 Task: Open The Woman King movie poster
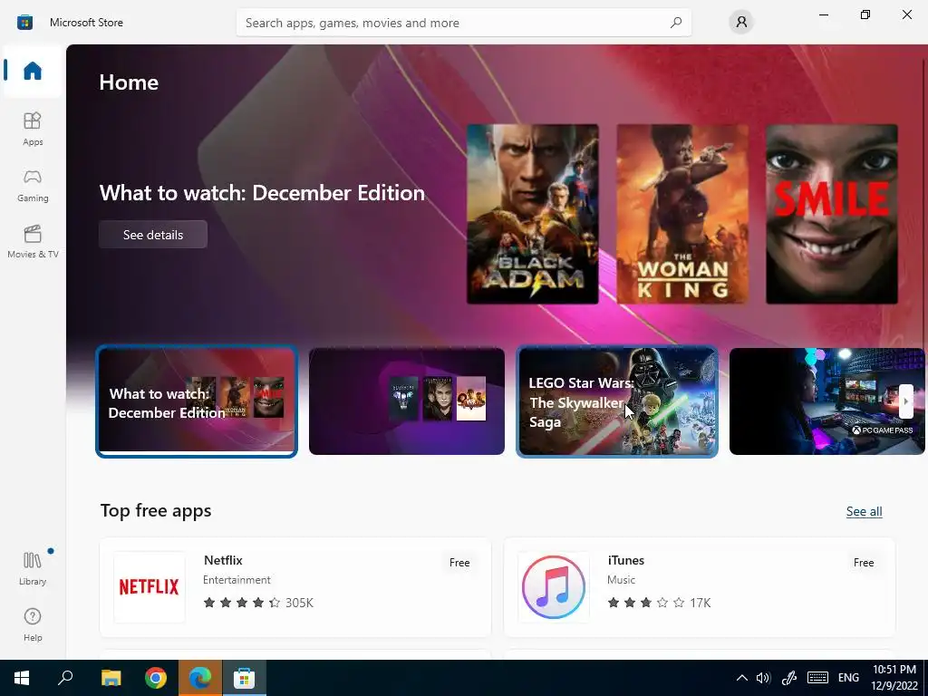point(682,214)
